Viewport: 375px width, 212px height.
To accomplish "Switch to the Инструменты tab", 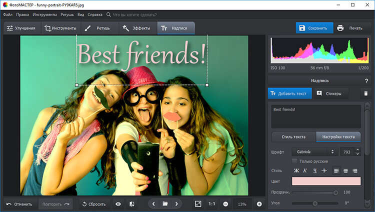I will click(x=61, y=28).
